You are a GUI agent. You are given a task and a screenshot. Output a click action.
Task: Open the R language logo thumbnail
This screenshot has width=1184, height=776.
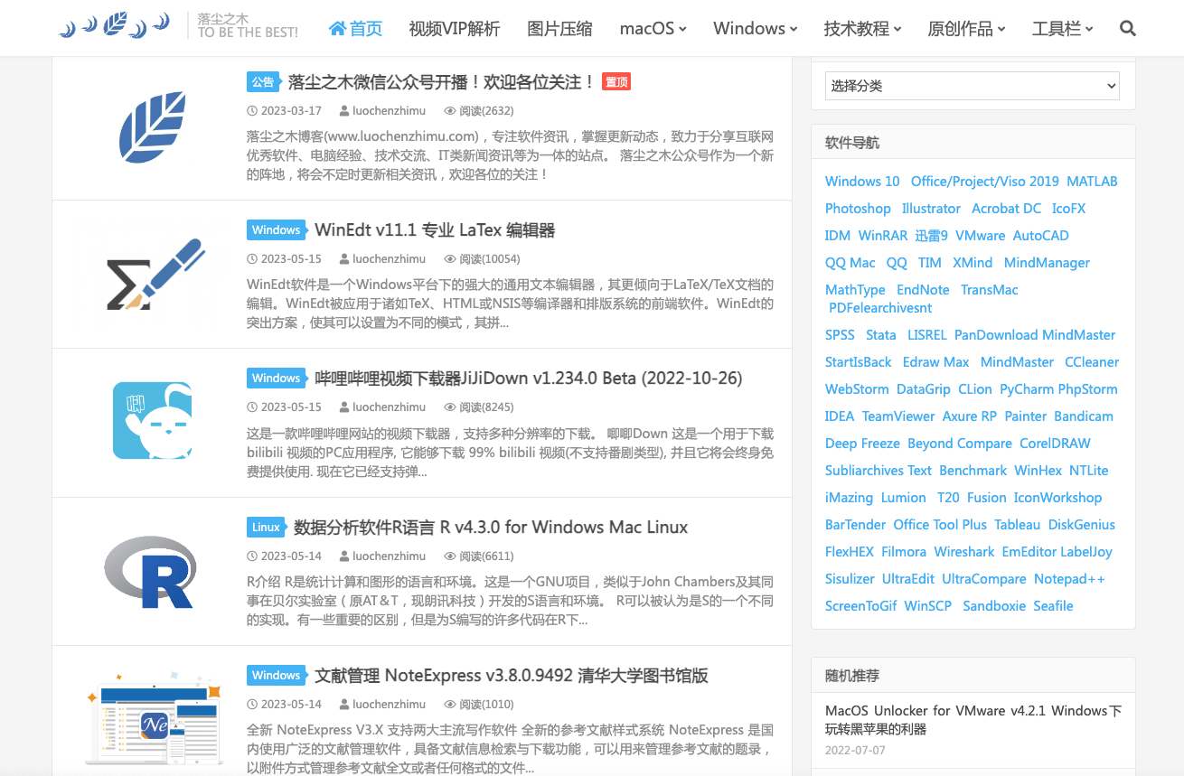(x=150, y=571)
